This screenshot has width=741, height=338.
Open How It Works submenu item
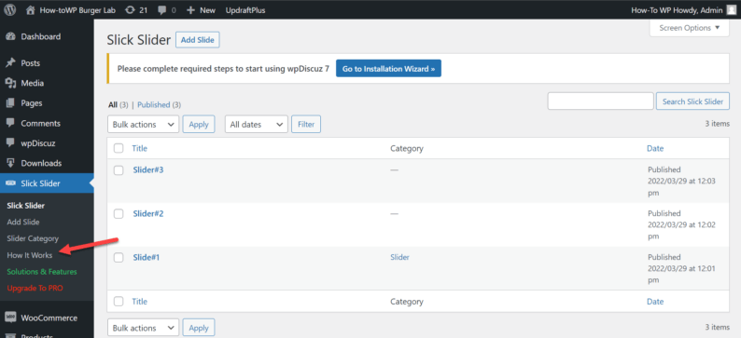click(x=30, y=255)
